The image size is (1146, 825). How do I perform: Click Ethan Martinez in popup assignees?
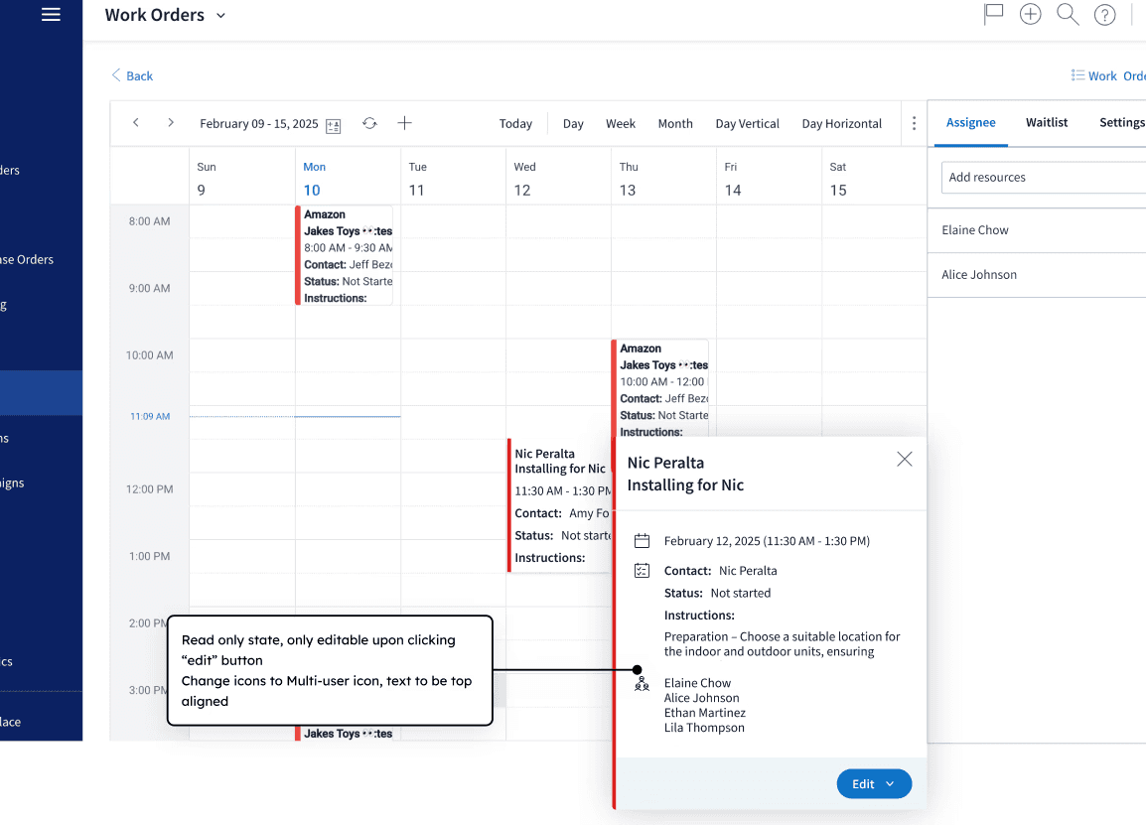(704, 713)
